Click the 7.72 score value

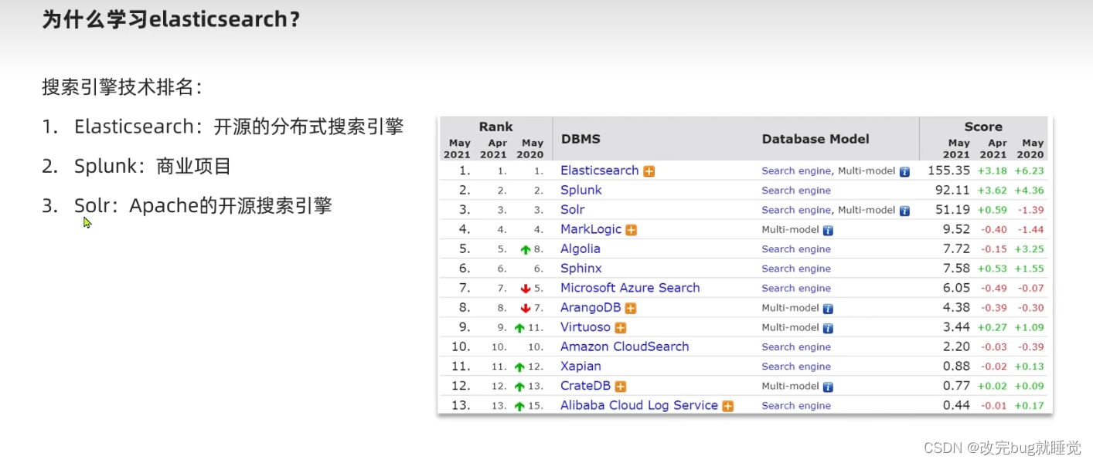click(956, 248)
